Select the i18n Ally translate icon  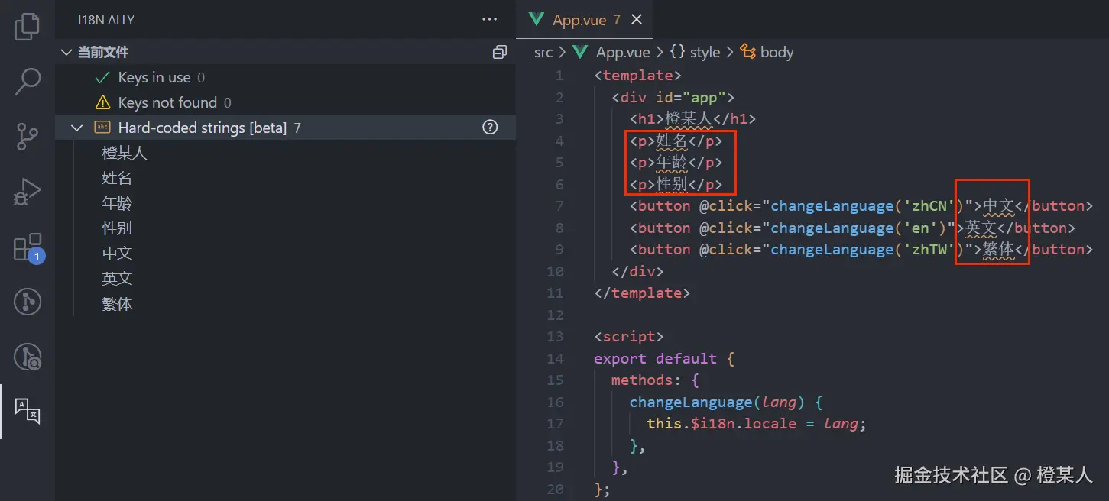pyautogui.click(x=28, y=412)
